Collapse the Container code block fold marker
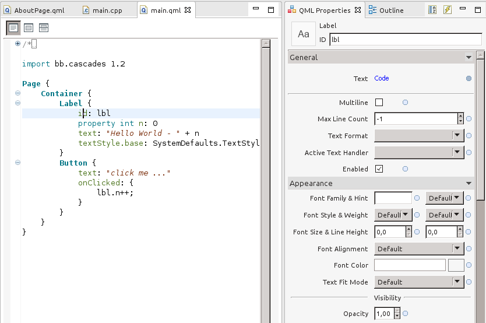The height and width of the screenshot is (323, 486). 17,93
